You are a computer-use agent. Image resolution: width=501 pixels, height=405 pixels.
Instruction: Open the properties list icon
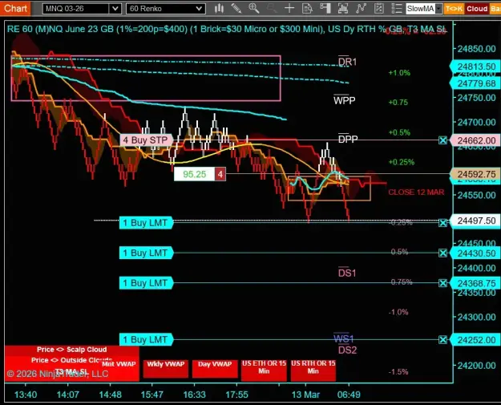[x=397, y=9]
